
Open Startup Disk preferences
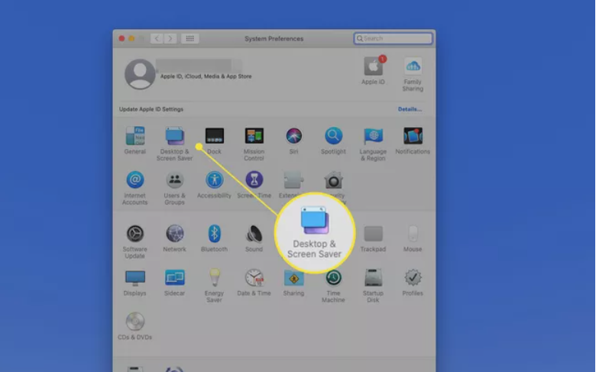(373, 286)
